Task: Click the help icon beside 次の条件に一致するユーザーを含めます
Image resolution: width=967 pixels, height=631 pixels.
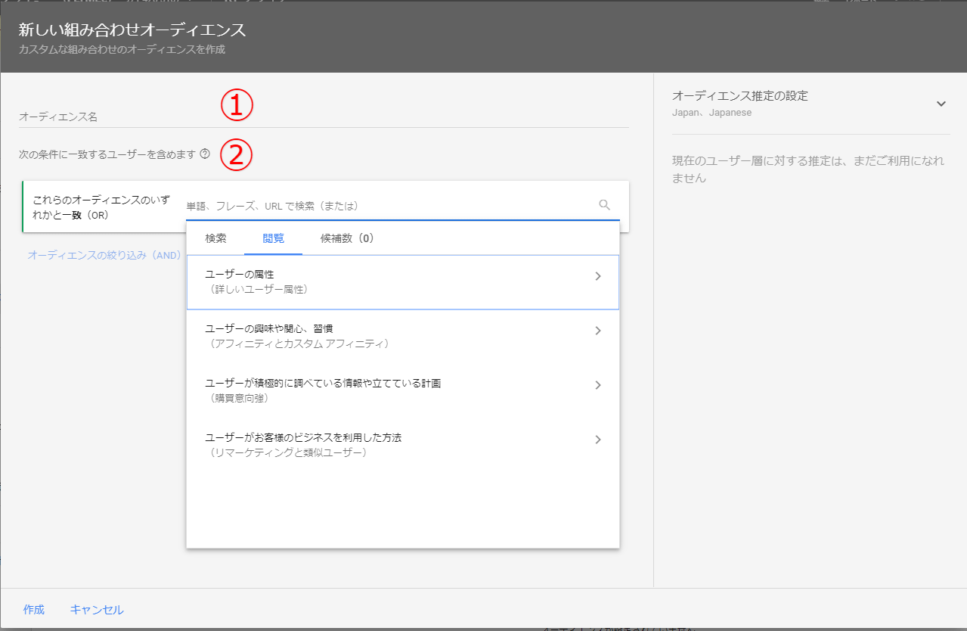Action: click(x=205, y=154)
